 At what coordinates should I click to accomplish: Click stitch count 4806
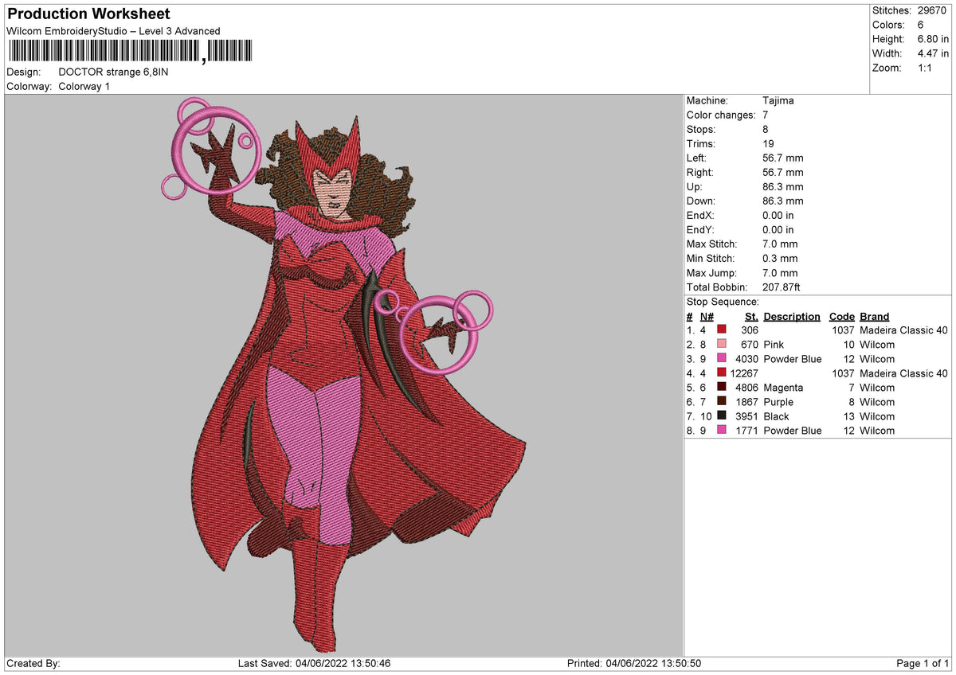click(746, 388)
